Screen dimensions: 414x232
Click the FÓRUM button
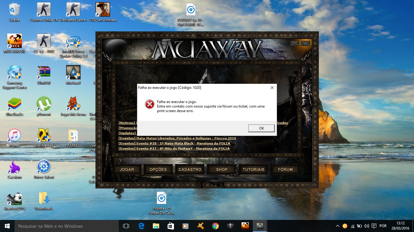[285, 169]
